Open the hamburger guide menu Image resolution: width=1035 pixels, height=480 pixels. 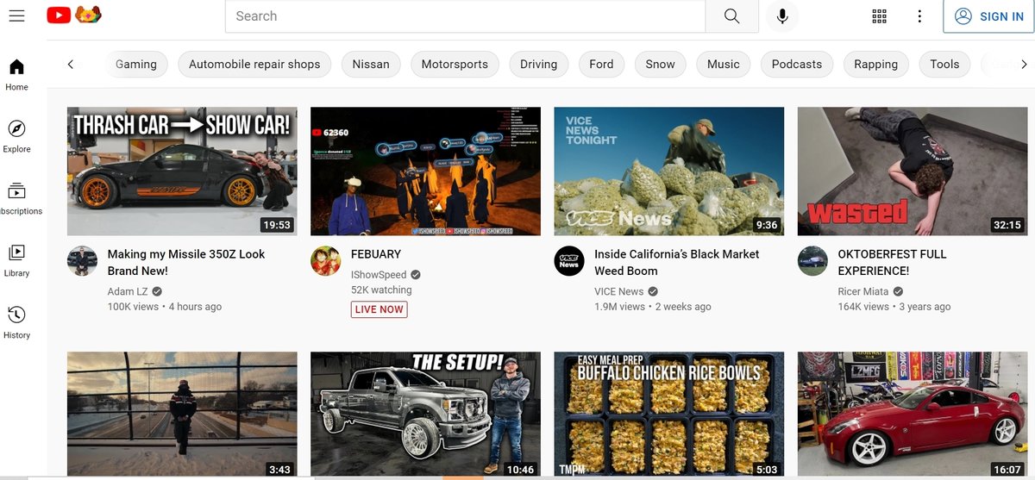(16, 16)
